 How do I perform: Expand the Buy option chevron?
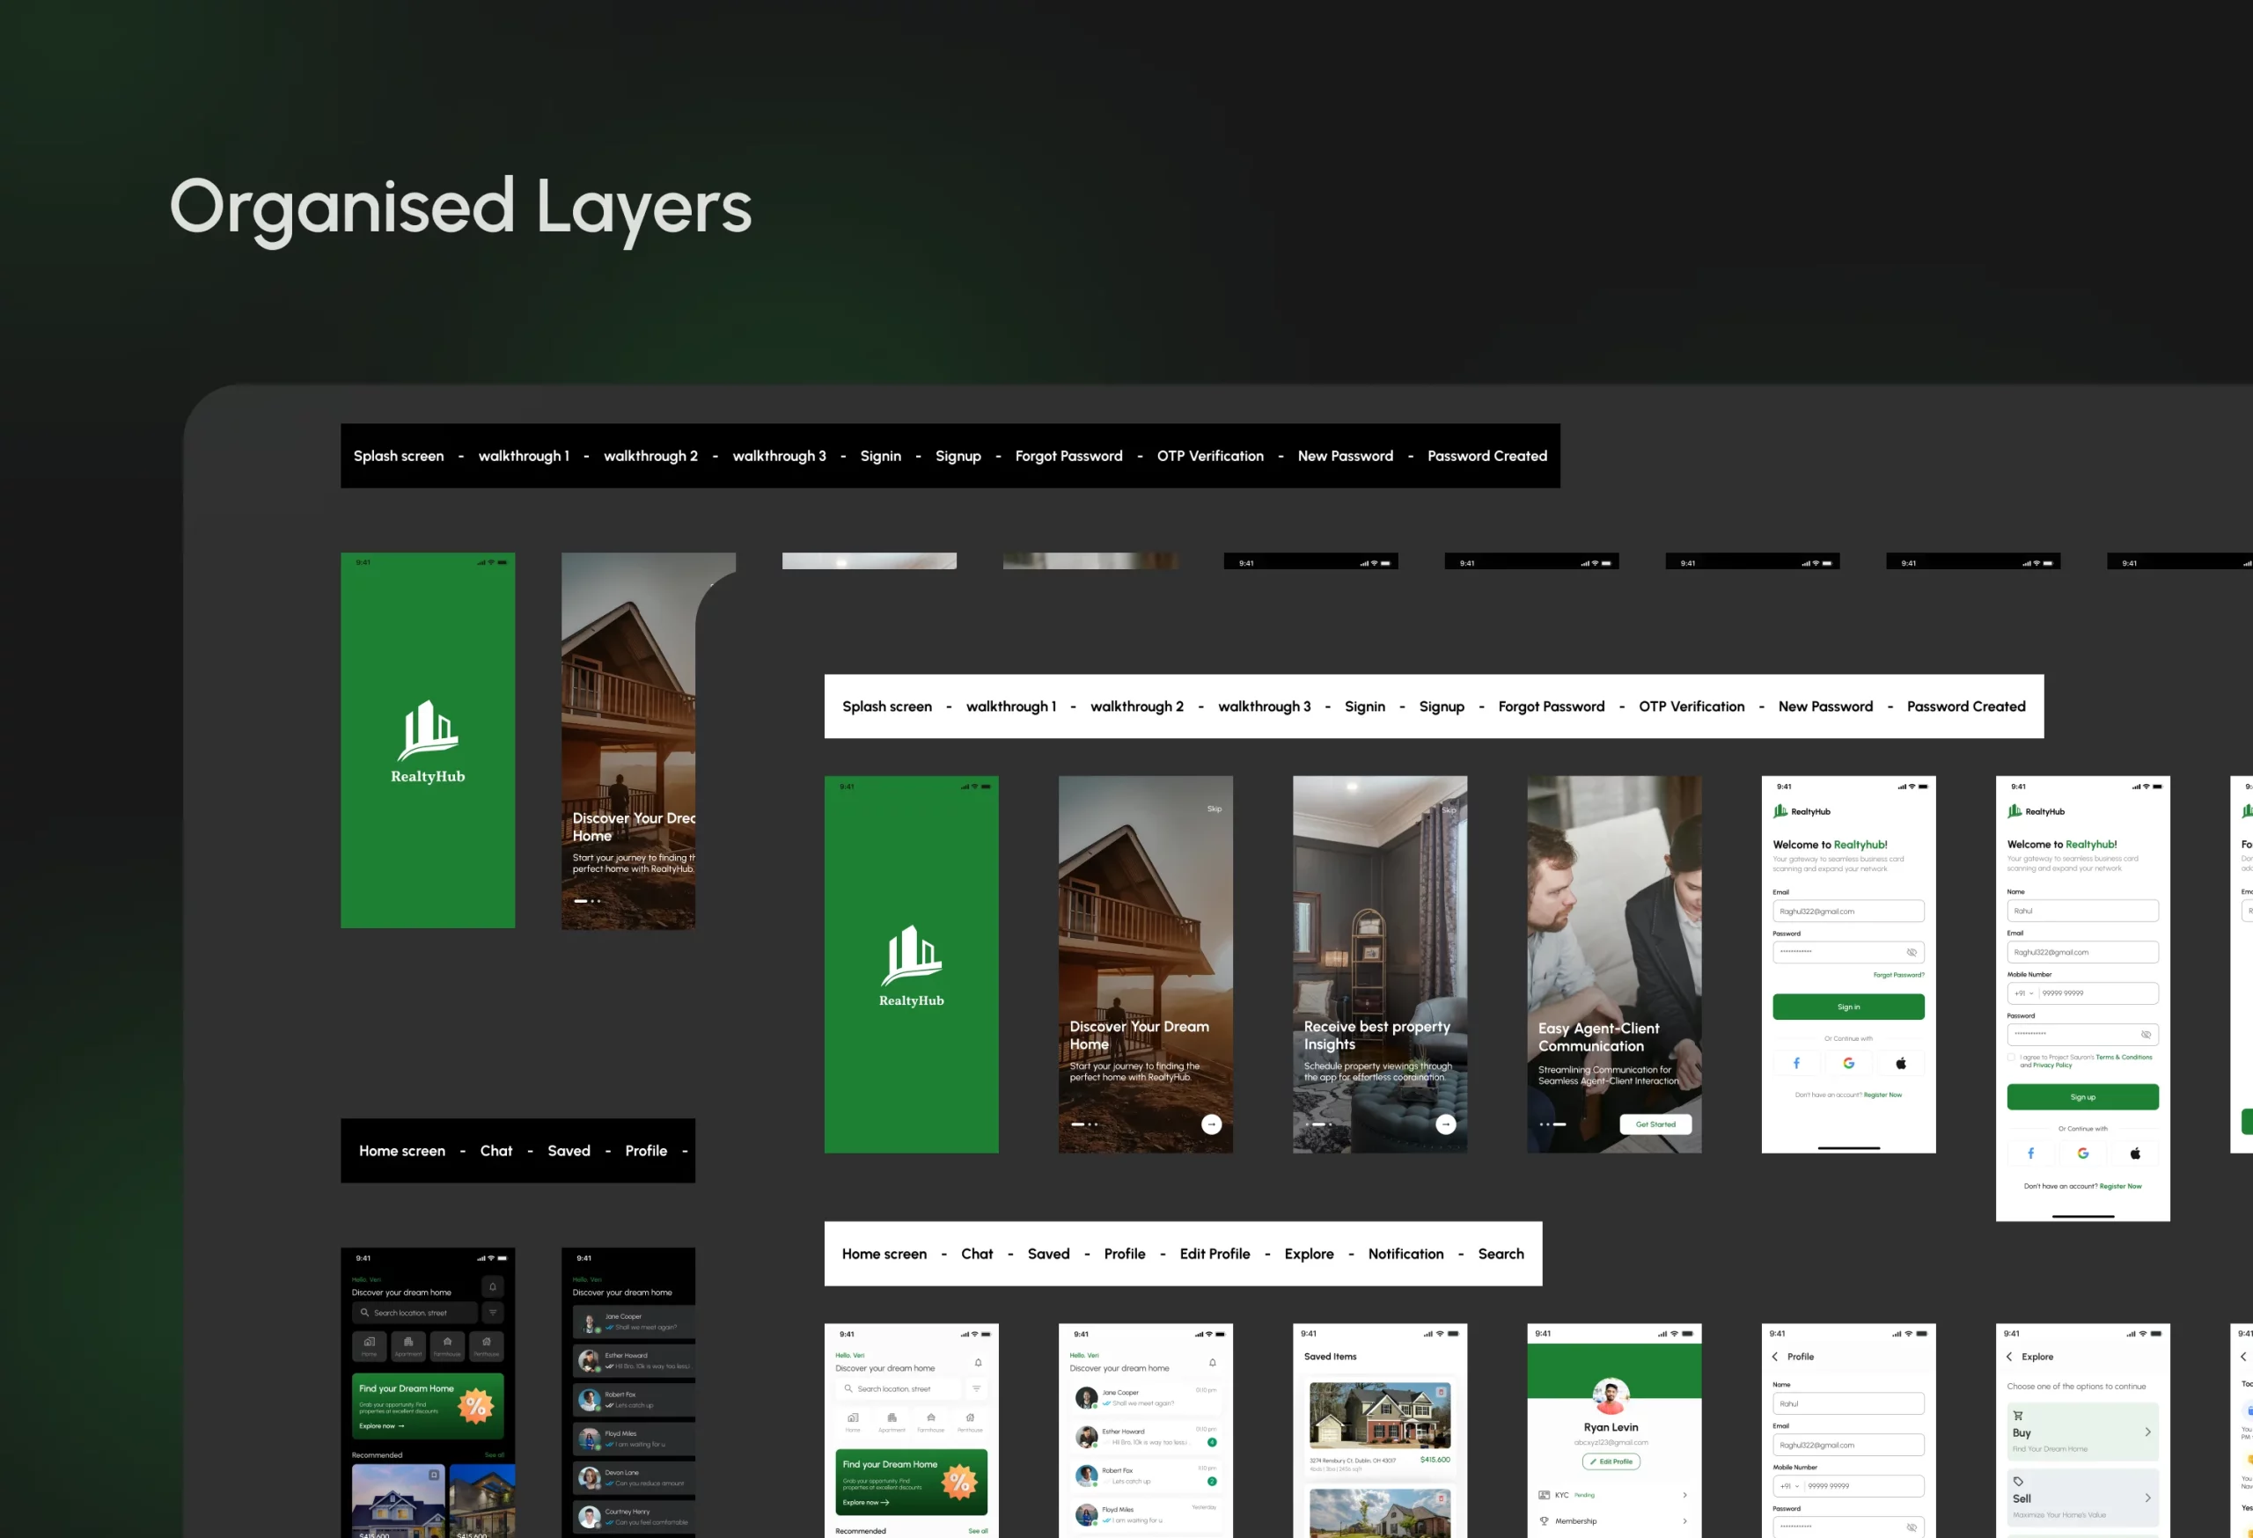2147,1432
